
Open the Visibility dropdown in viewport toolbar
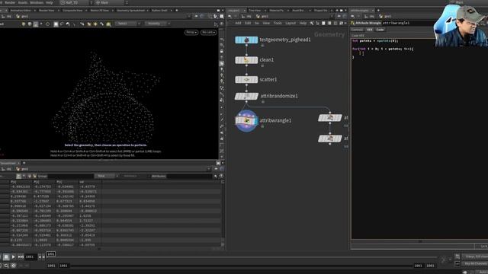click(x=157, y=24)
